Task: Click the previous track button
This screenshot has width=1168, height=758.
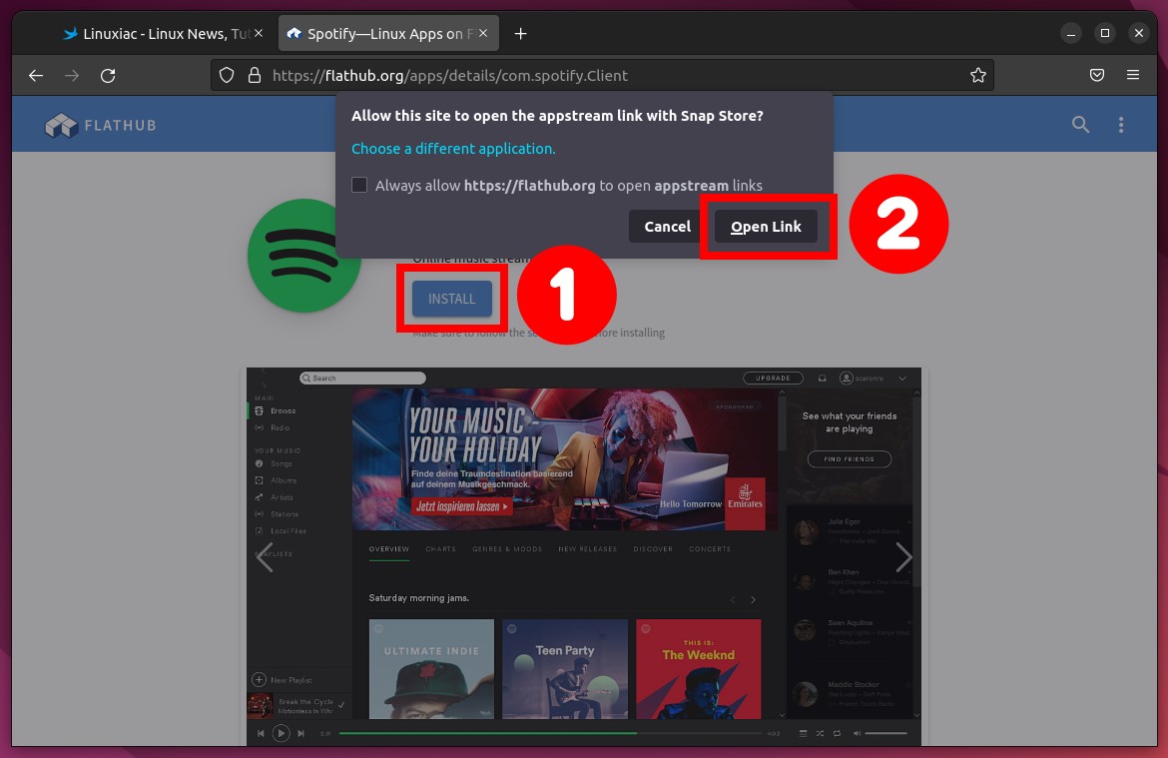Action: tap(261, 733)
